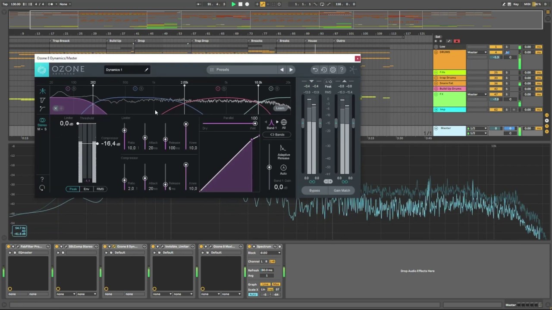This screenshot has width=552, height=310.
Task: Select Spectrum Graph Max mode
Action: coord(276,284)
